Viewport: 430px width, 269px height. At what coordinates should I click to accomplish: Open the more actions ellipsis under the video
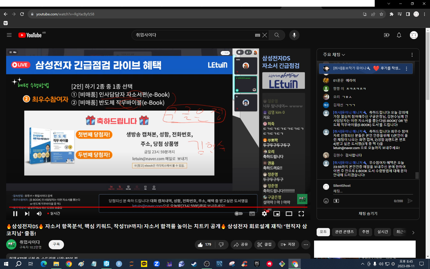[x=306, y=245]
